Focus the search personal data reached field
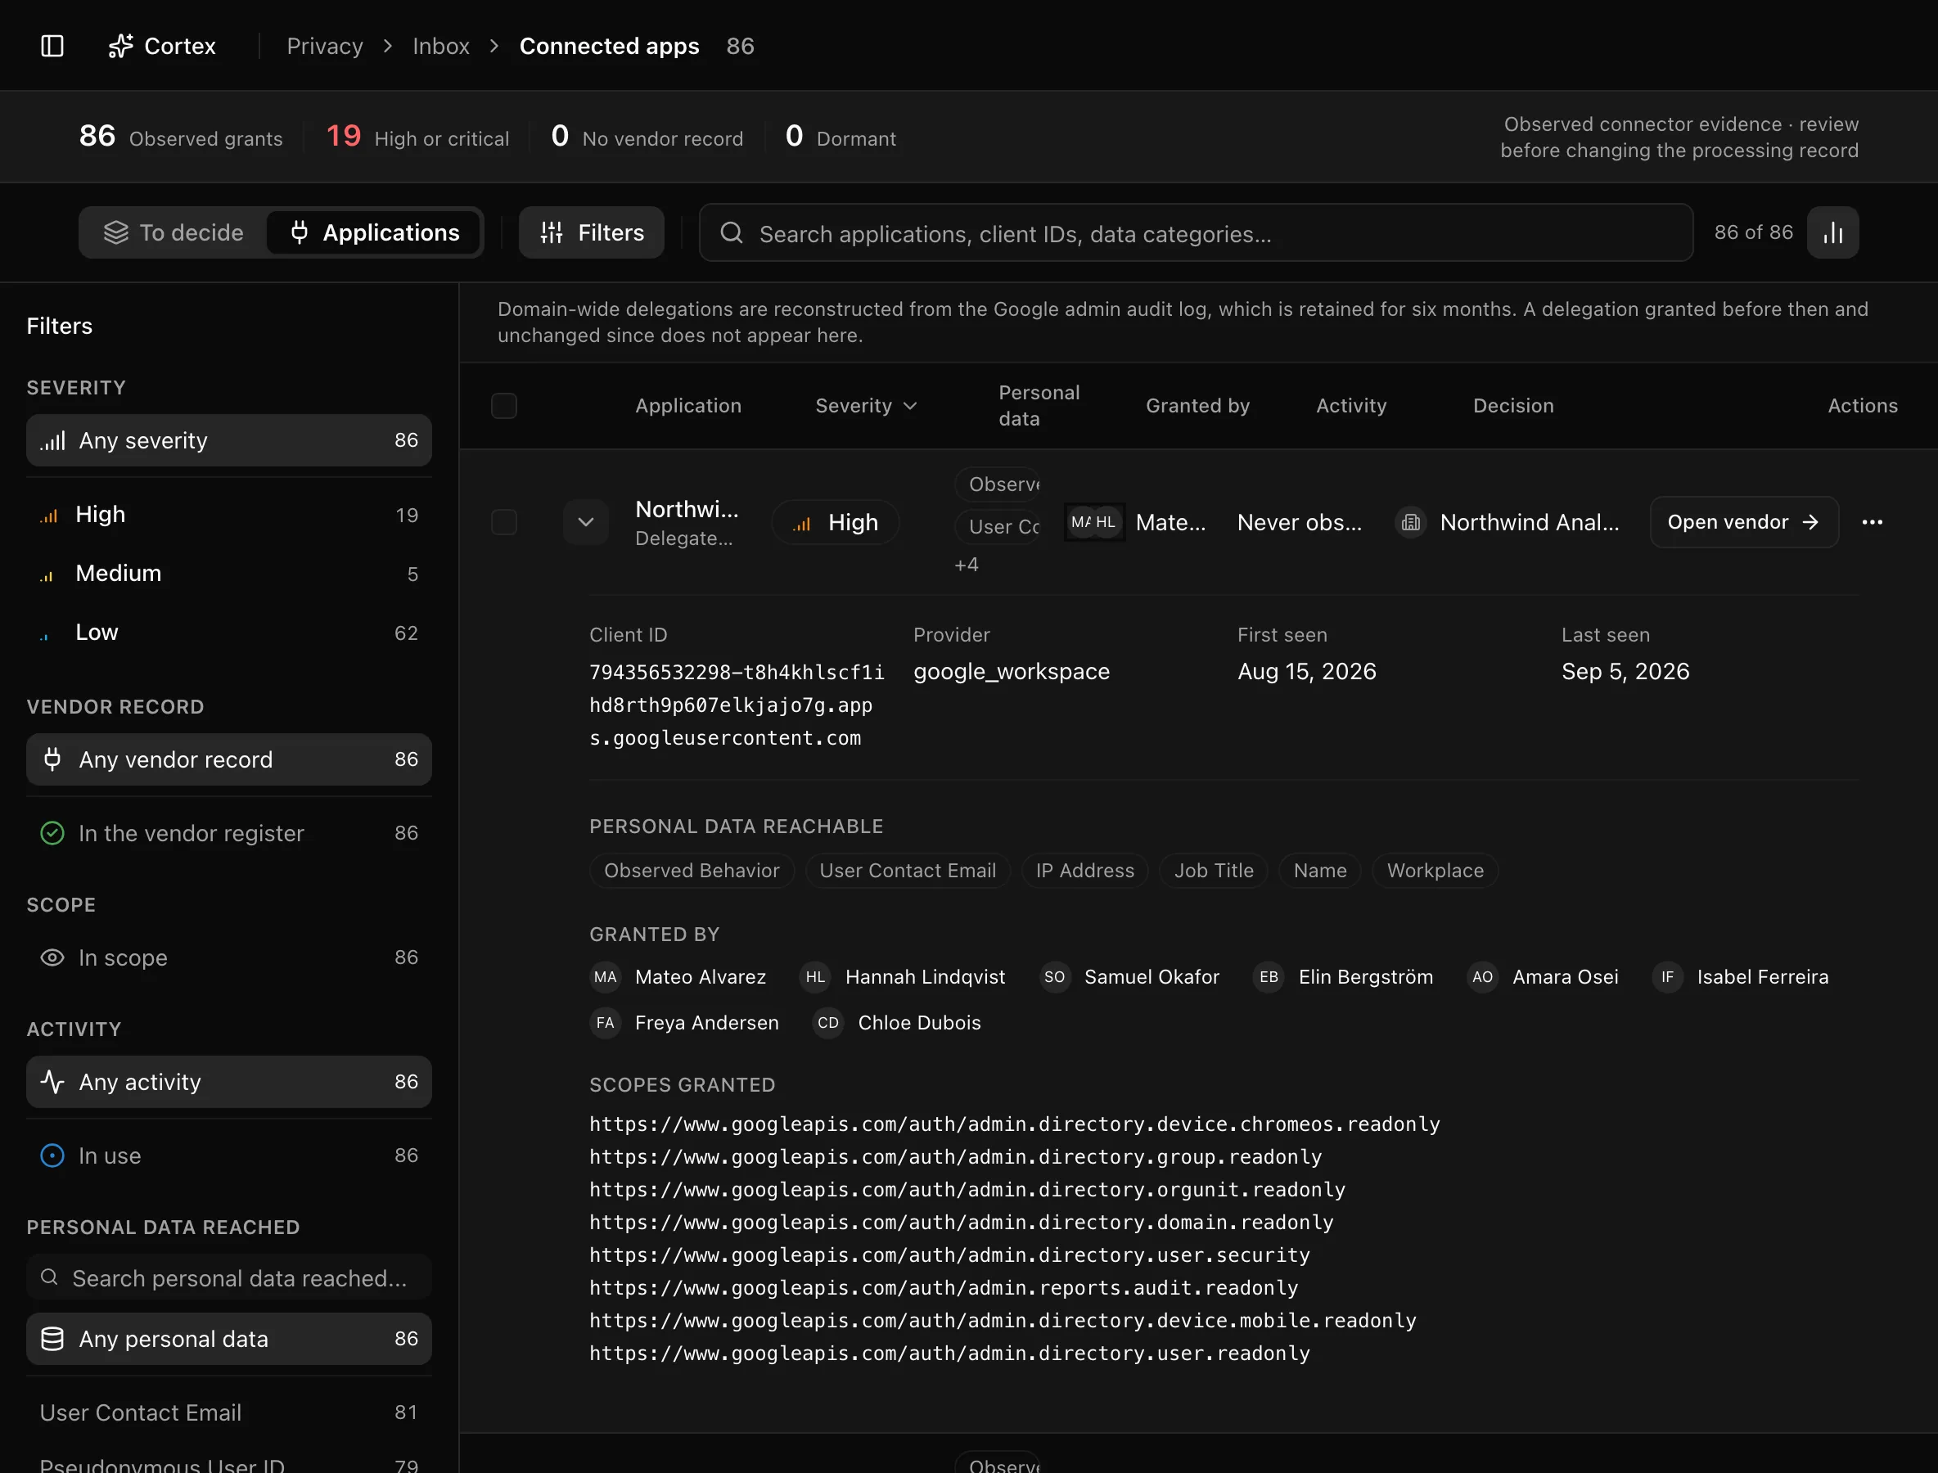The image size is (1938, 1473). [x=229, y=1278]
